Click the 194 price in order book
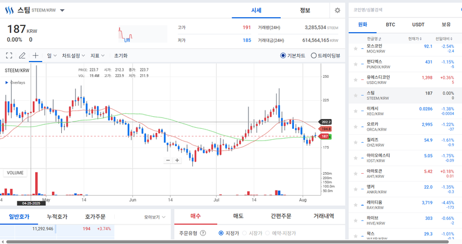This screenshot has height=244, width=462. pos(86,228)
